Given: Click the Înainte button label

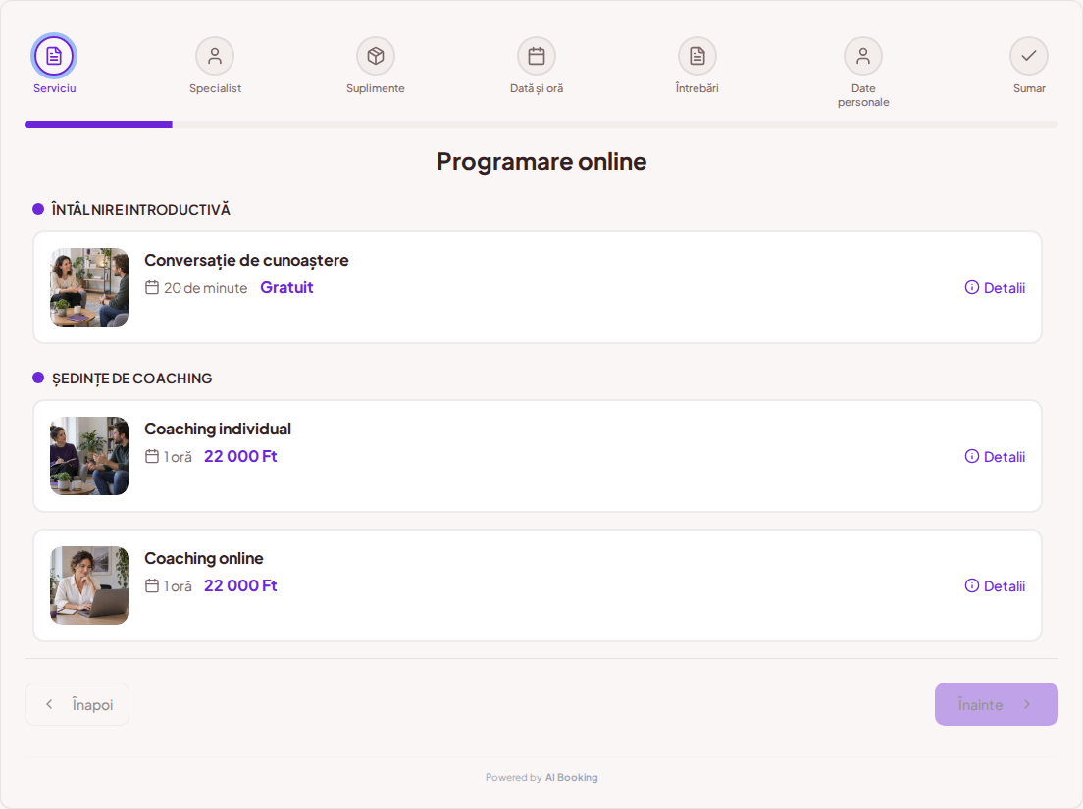Looking at the screenshot, I should (980, 705).
